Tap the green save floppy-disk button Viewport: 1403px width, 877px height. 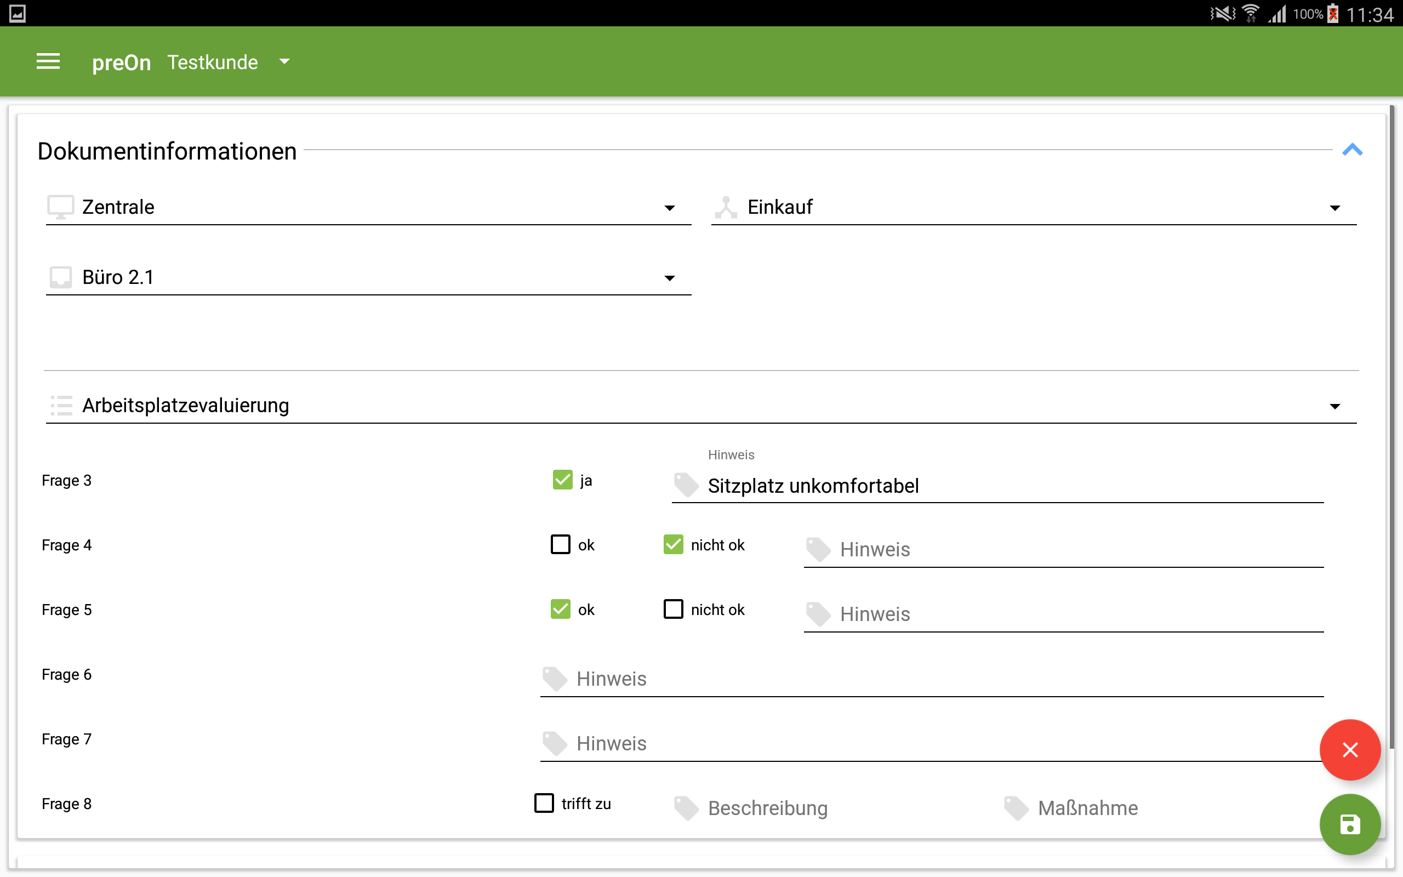[1350, 824]
